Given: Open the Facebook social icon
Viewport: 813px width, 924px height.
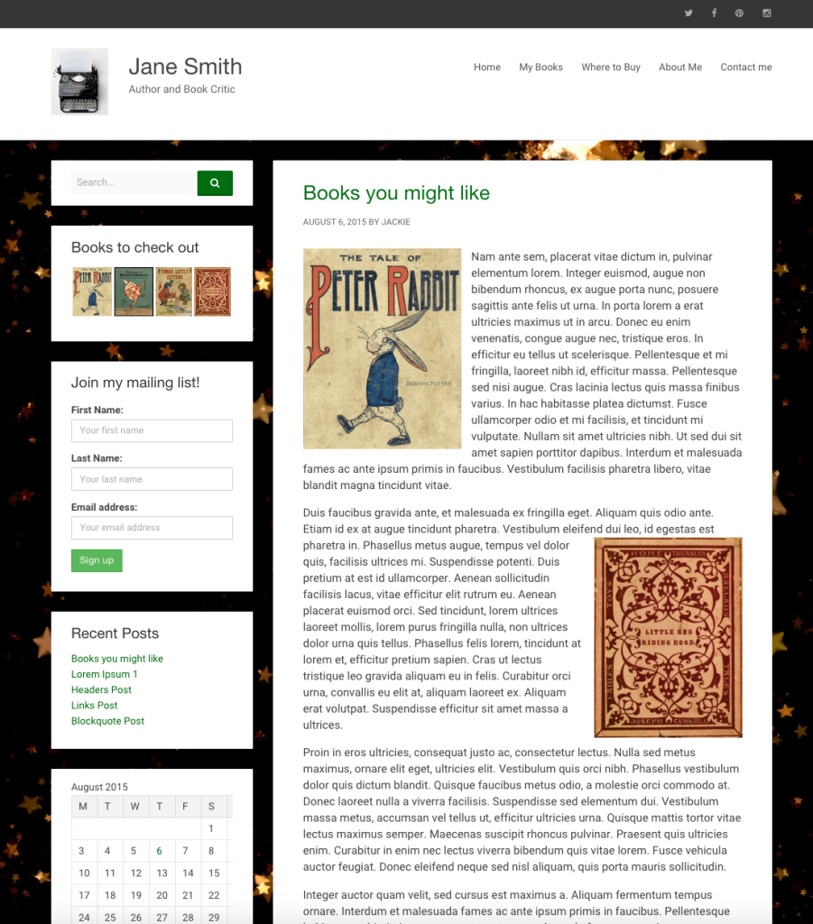Looking at the screenshot, I should point(714,13).
